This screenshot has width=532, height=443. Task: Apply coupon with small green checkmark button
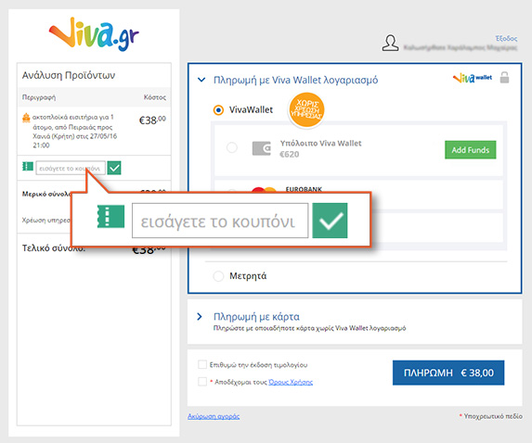point(114,168)
